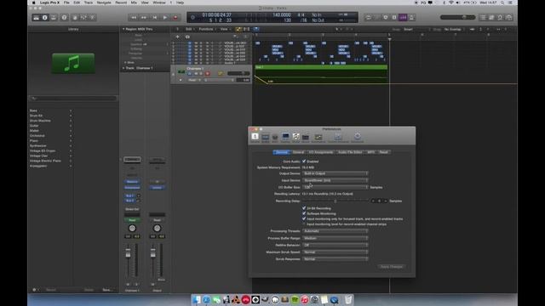Viewport: 545px width, 306px height.
Task: Start recording with the red Record button
Action: 175,17
